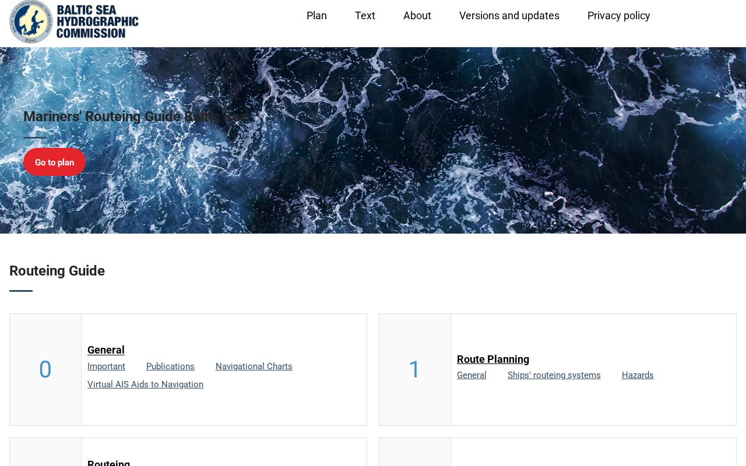This screenshot has height=466, width=746.
Task: Open the Hazards link
Action: 638,375
